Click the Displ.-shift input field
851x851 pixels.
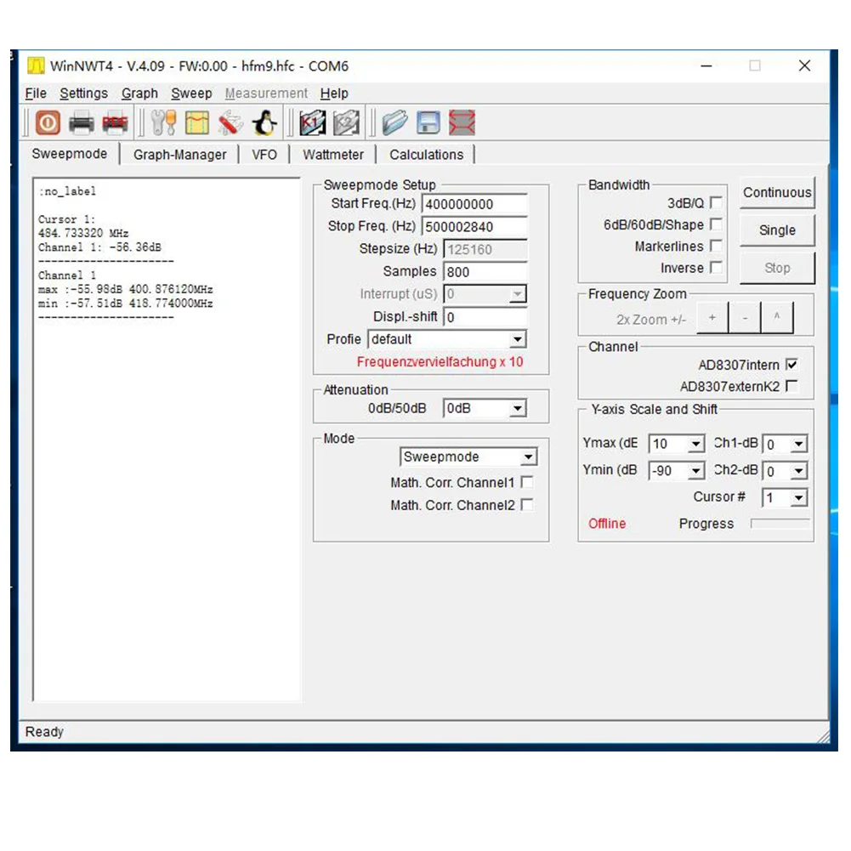485,316
